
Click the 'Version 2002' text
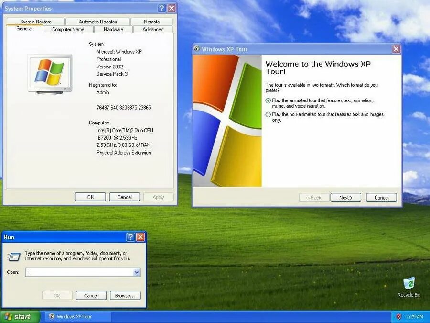pos(110,67)
